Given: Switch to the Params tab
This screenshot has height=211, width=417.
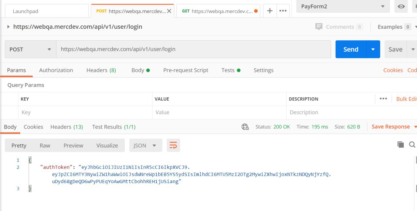Looking at the screenshot, I should 16,70.
